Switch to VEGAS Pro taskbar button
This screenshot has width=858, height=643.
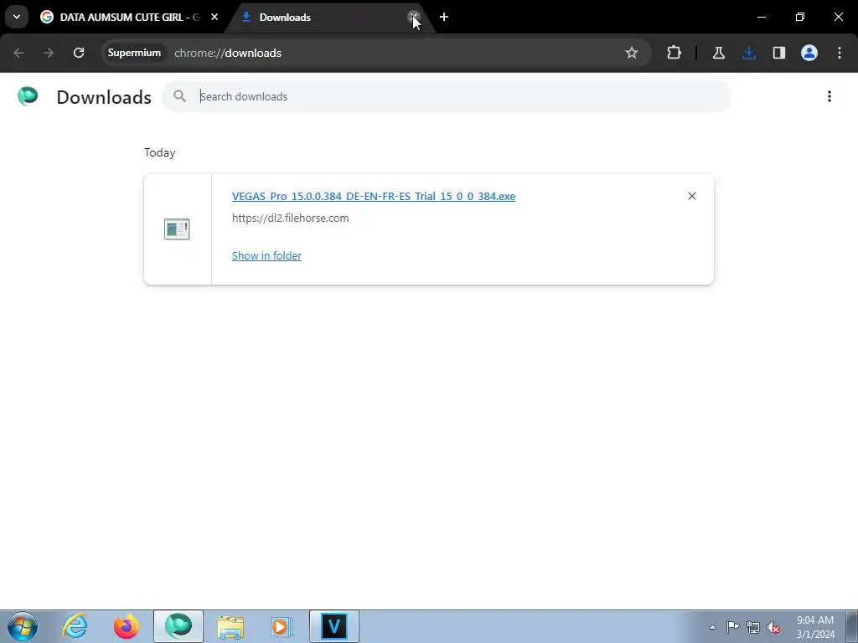(334, 626)
